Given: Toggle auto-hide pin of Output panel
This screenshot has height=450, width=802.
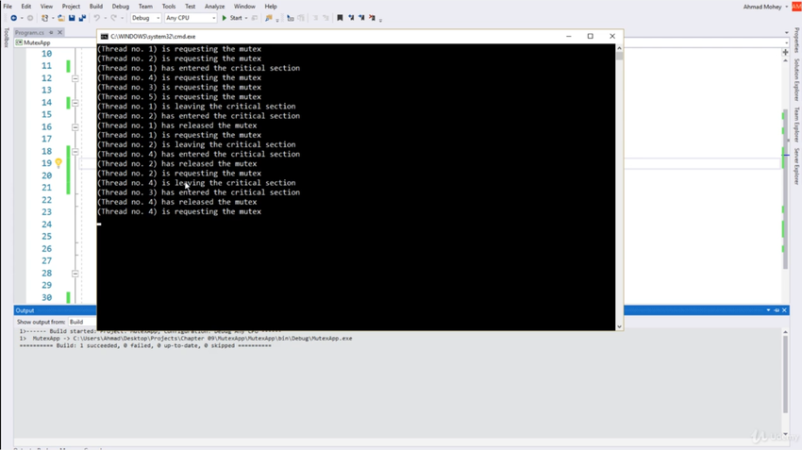Looking at the screenshot, I should (x=777, y=310).
